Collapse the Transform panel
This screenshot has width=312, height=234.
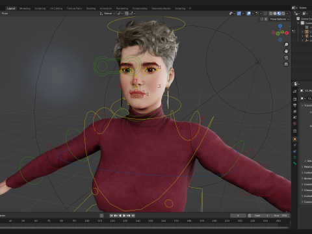pos(302,105)
